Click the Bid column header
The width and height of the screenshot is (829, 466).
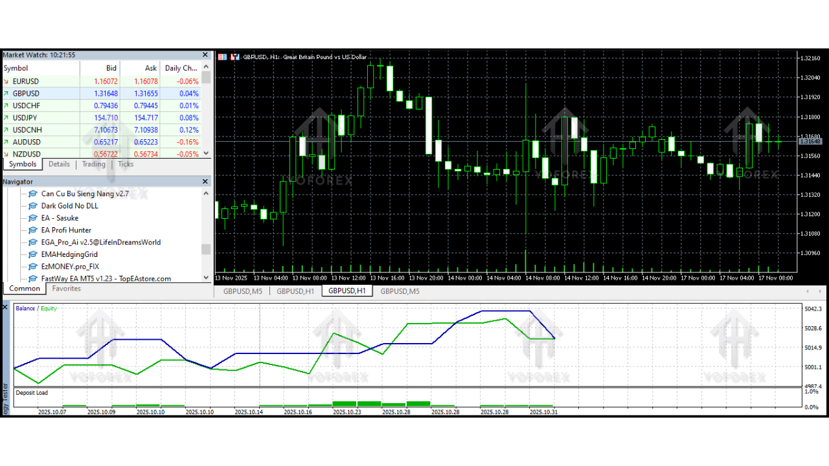111,68
